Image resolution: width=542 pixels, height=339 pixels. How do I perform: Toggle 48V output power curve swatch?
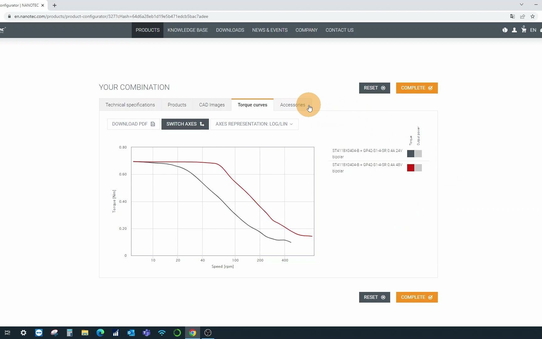point(418,168)
